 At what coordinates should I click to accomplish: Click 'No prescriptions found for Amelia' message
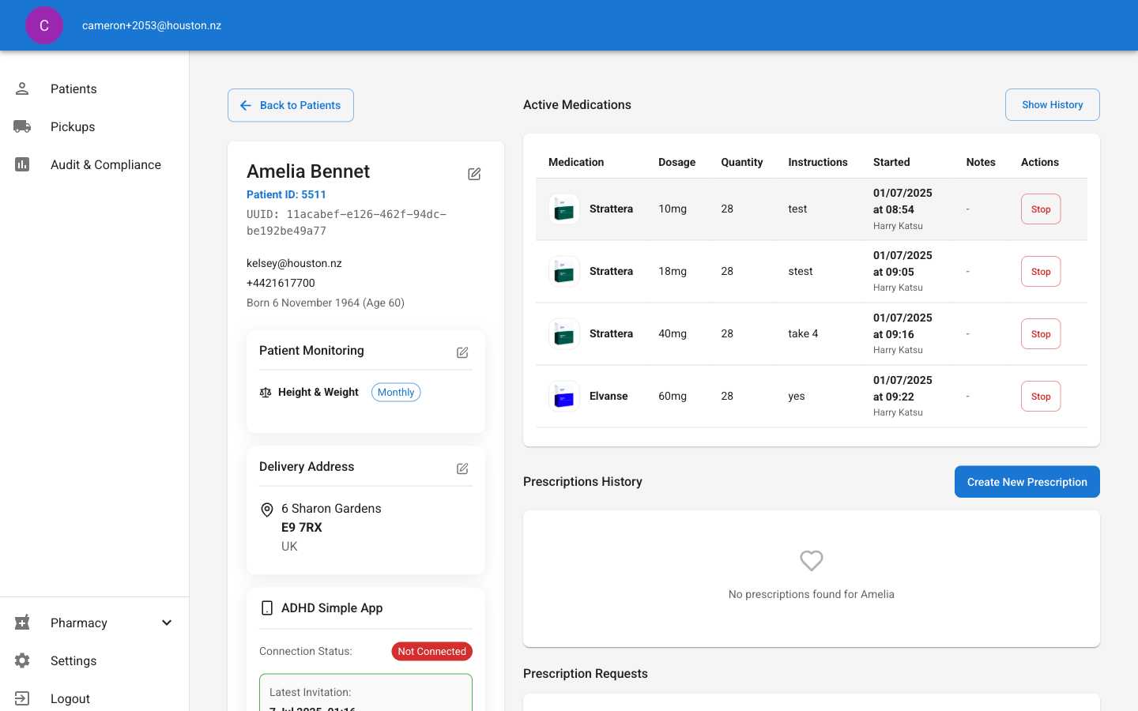[812, 594]
